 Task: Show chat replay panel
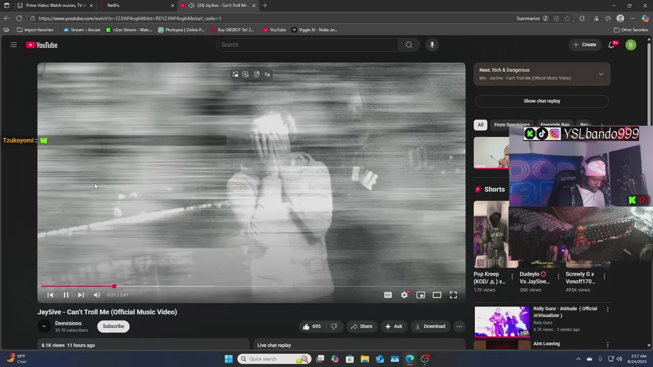(542, 101)
